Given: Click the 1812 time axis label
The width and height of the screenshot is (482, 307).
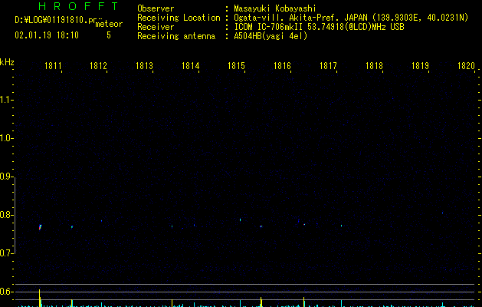Looking at the screenshot, I should [x=98, y=66].
